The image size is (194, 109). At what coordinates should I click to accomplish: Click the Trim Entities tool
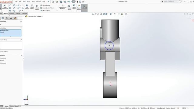[x=27, y=7]
